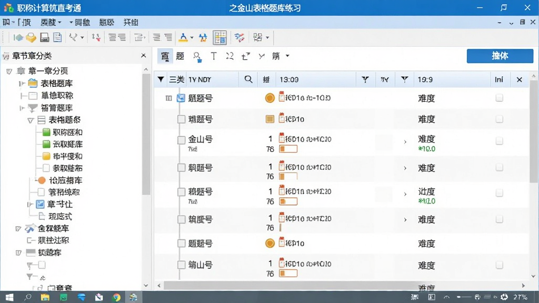Click the sort icon with red arrow
Image resolution: width=539 pixels, height=303 pixels.
[x=96, y=37]
